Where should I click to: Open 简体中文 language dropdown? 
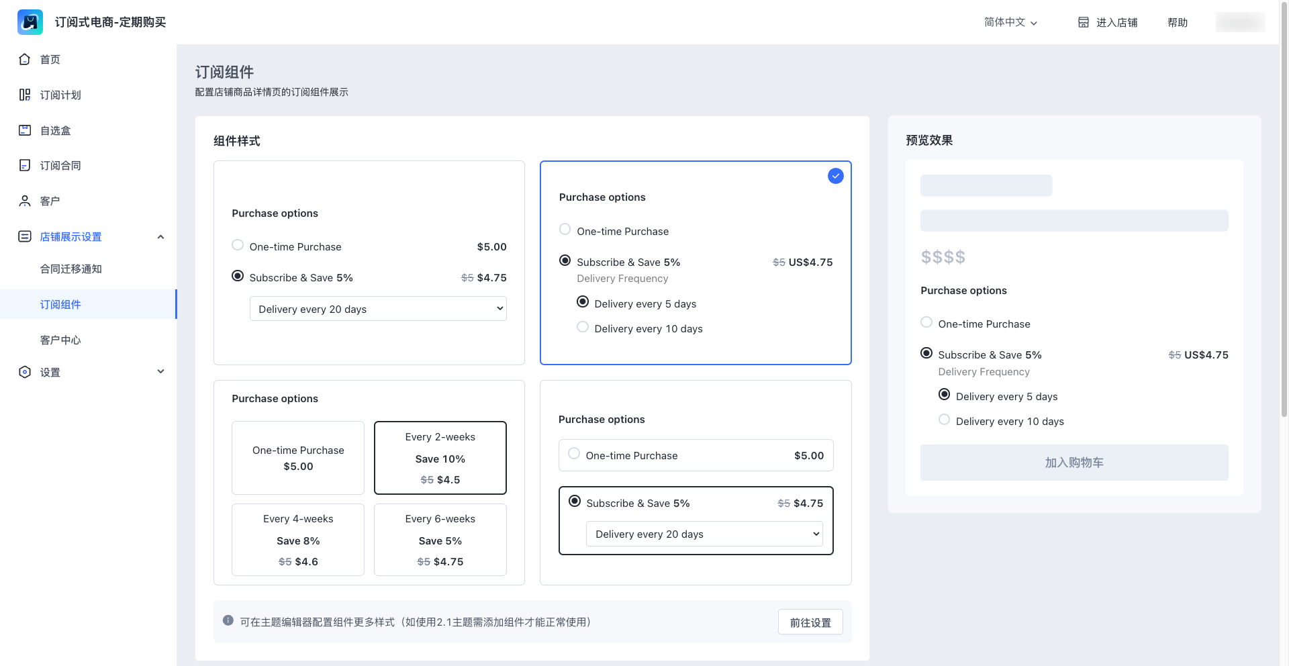tap(1010, 22)
